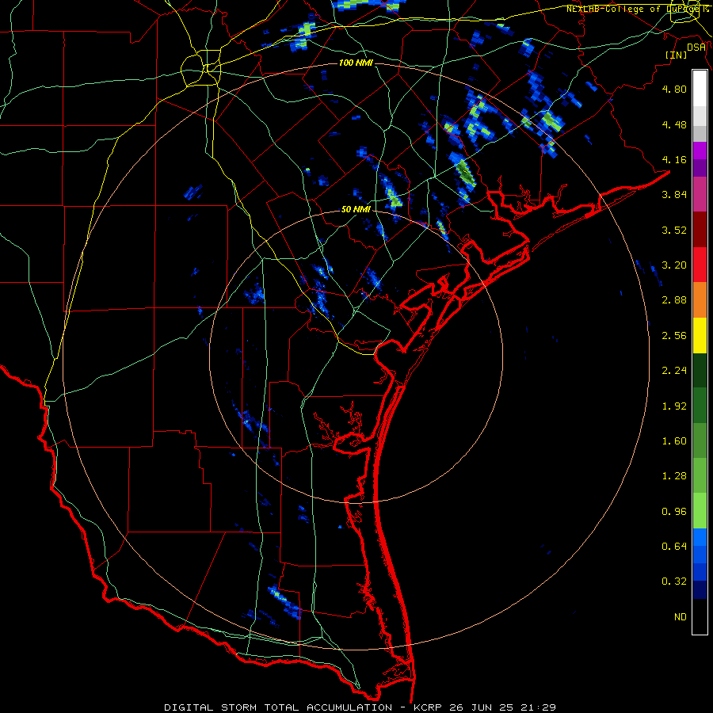
Task: Click the 3.52 legend value
Action: pyautogui.click(x=674, y=230)
